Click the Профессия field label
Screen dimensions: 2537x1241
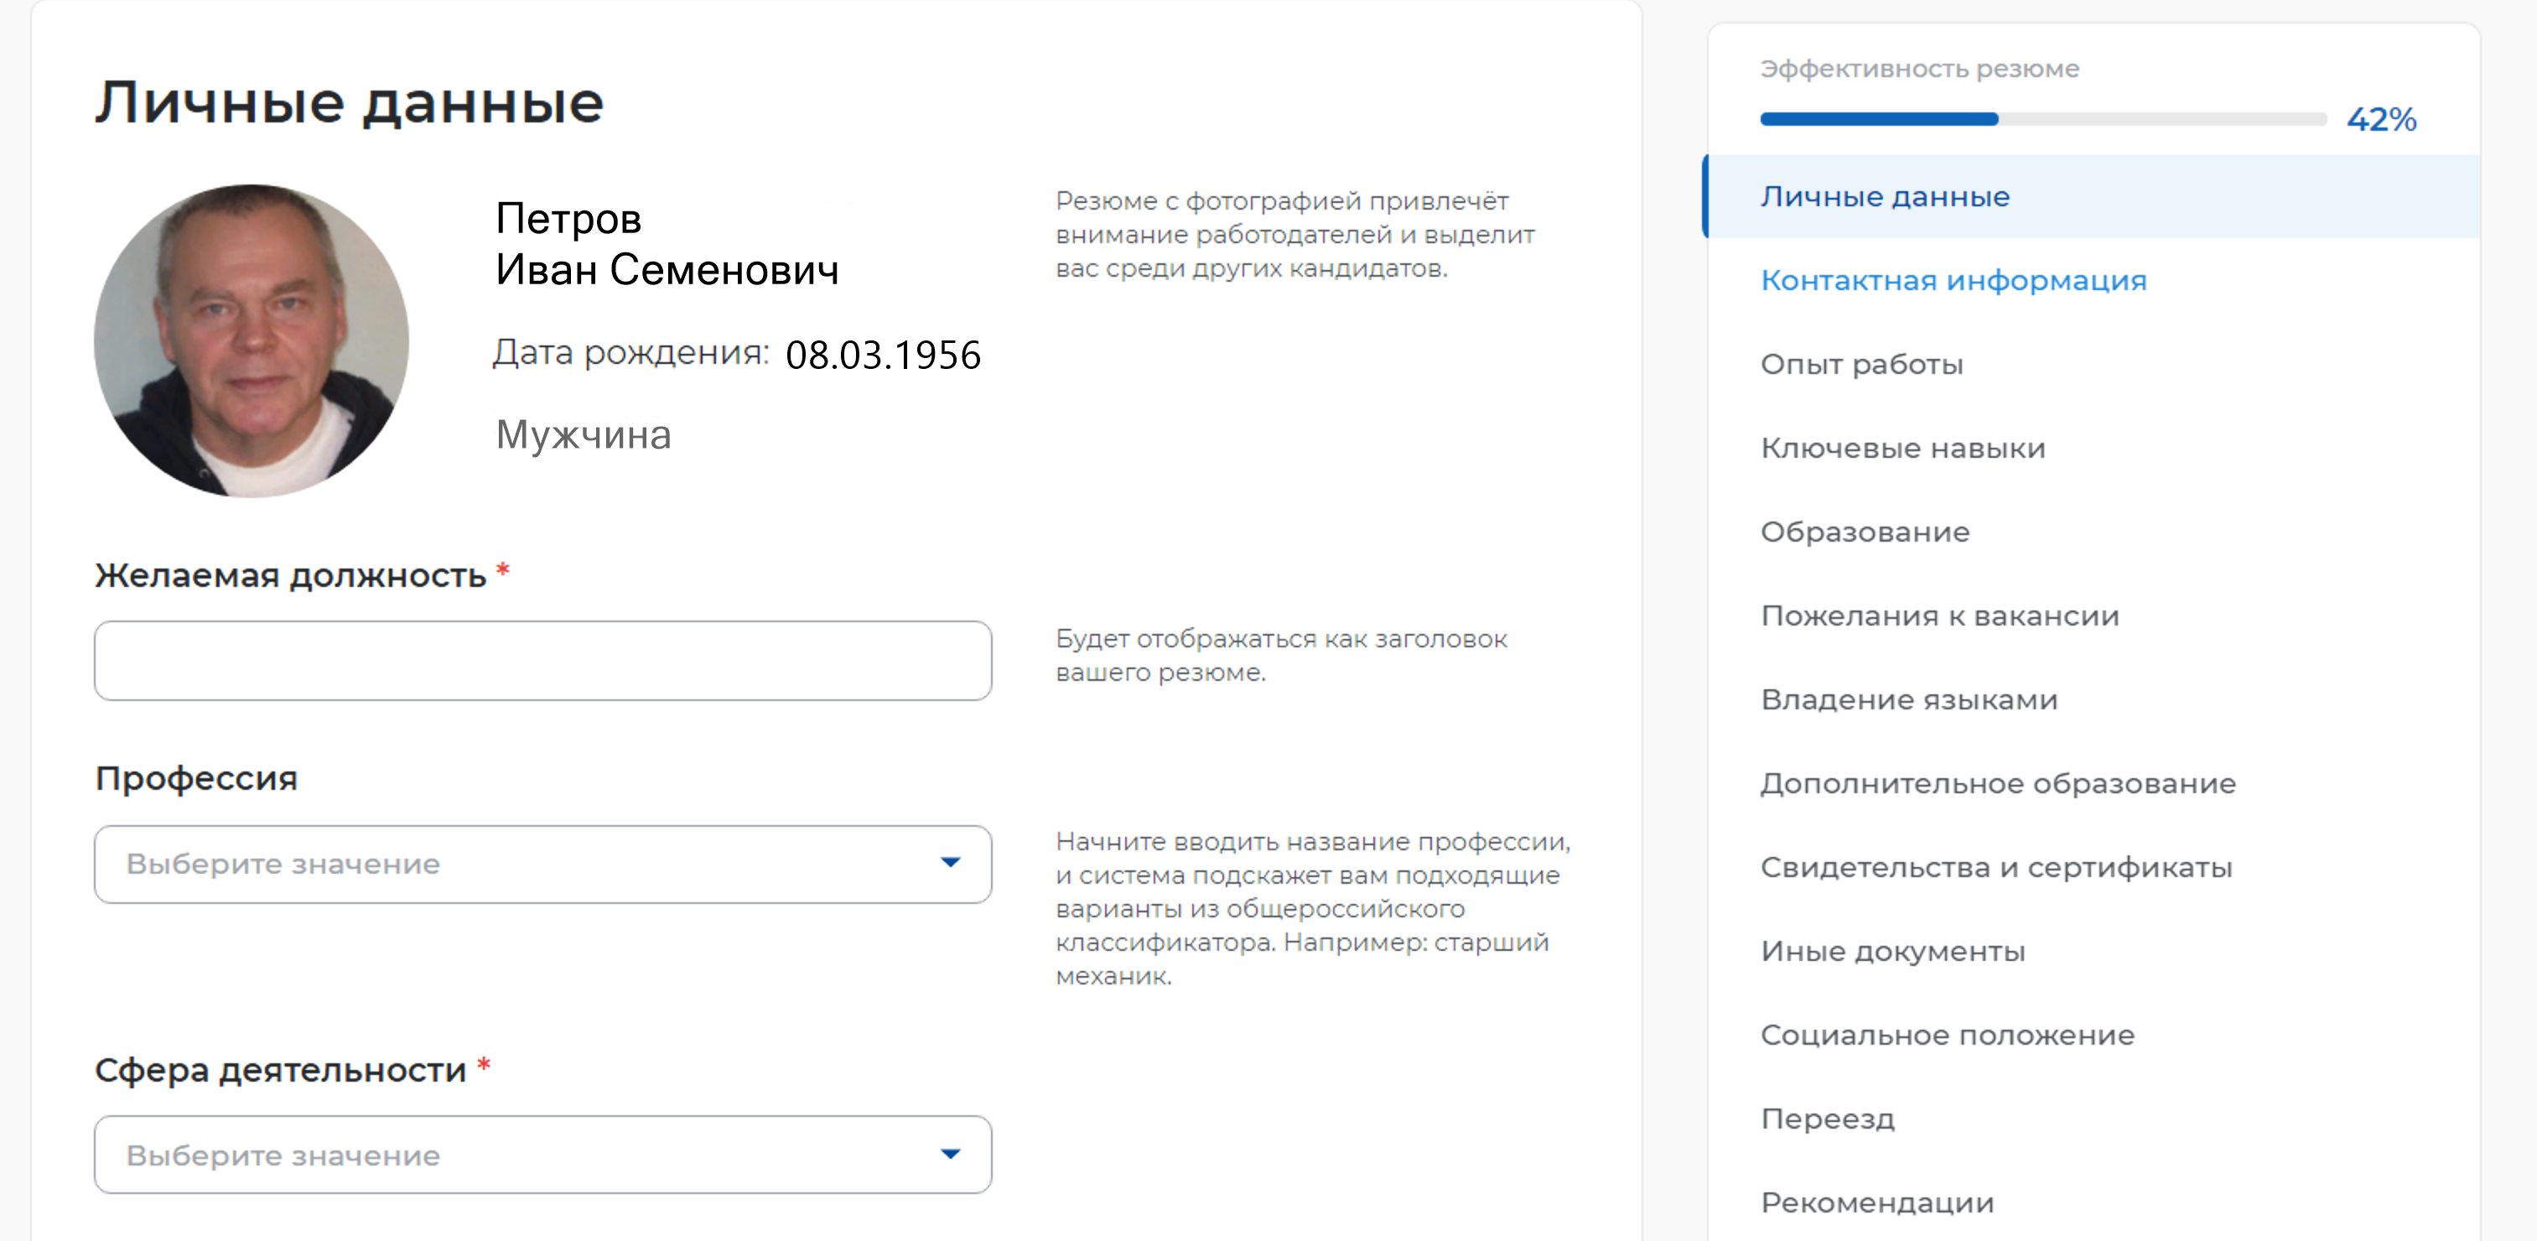[x=196, y=778]
